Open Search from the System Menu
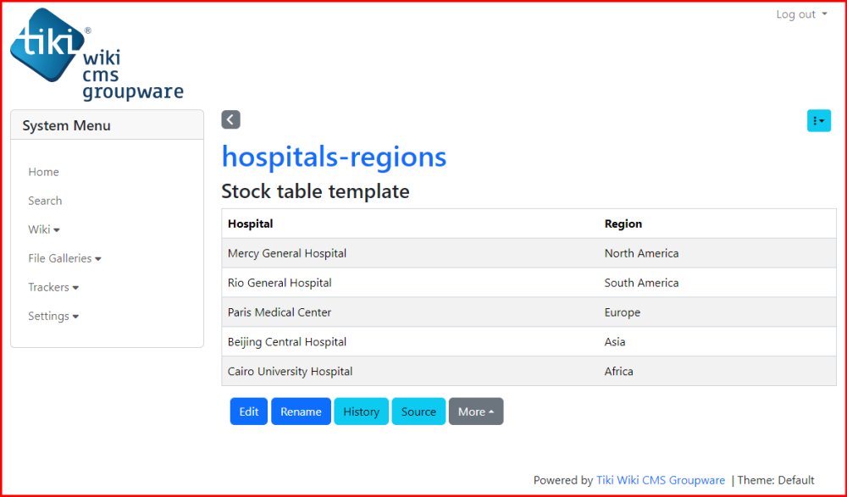 [x=45, y=201]
